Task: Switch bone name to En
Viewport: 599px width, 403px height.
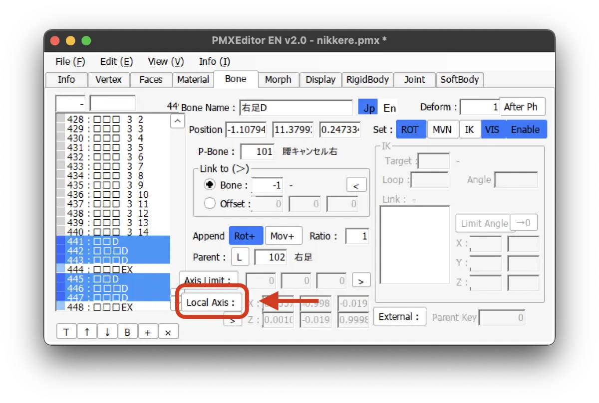Action: tap(389, 108)
